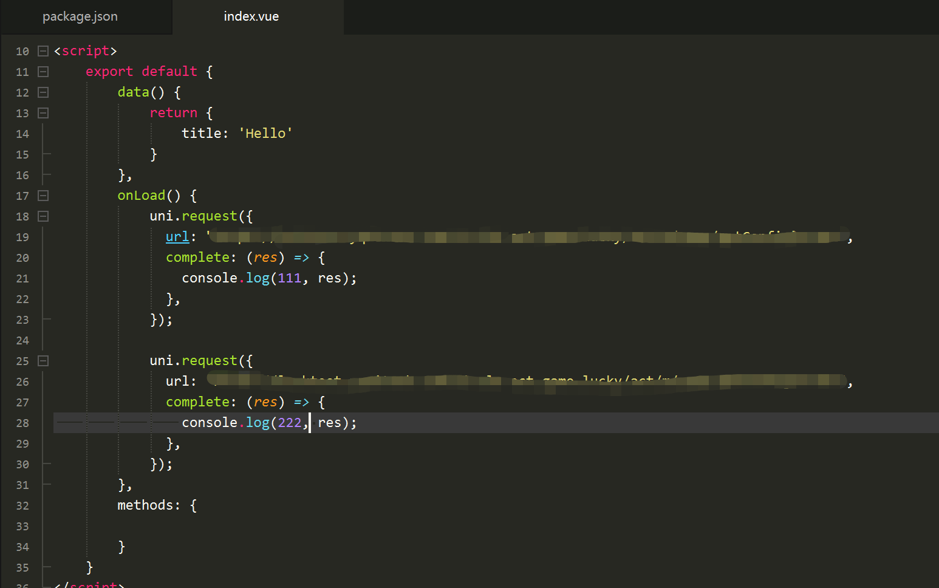Click the opening script tag text

(86, 51)
